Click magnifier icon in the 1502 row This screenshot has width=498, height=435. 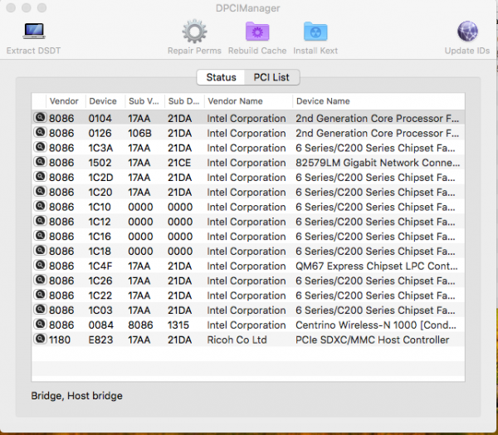40,162
